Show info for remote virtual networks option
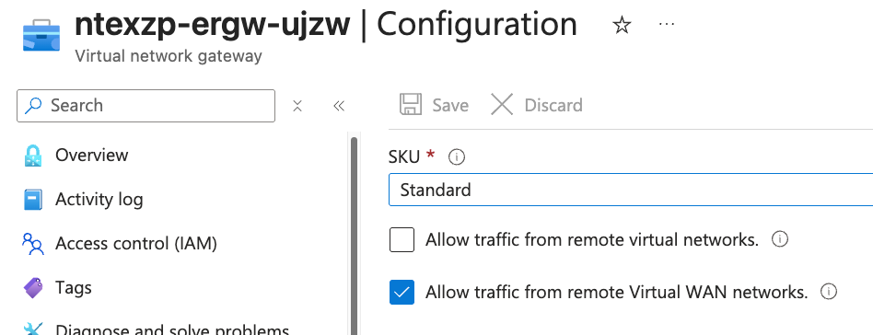Viewport: 873px width, 335px height. 779,240
